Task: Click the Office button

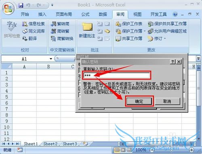Action: tap(8, 8)
